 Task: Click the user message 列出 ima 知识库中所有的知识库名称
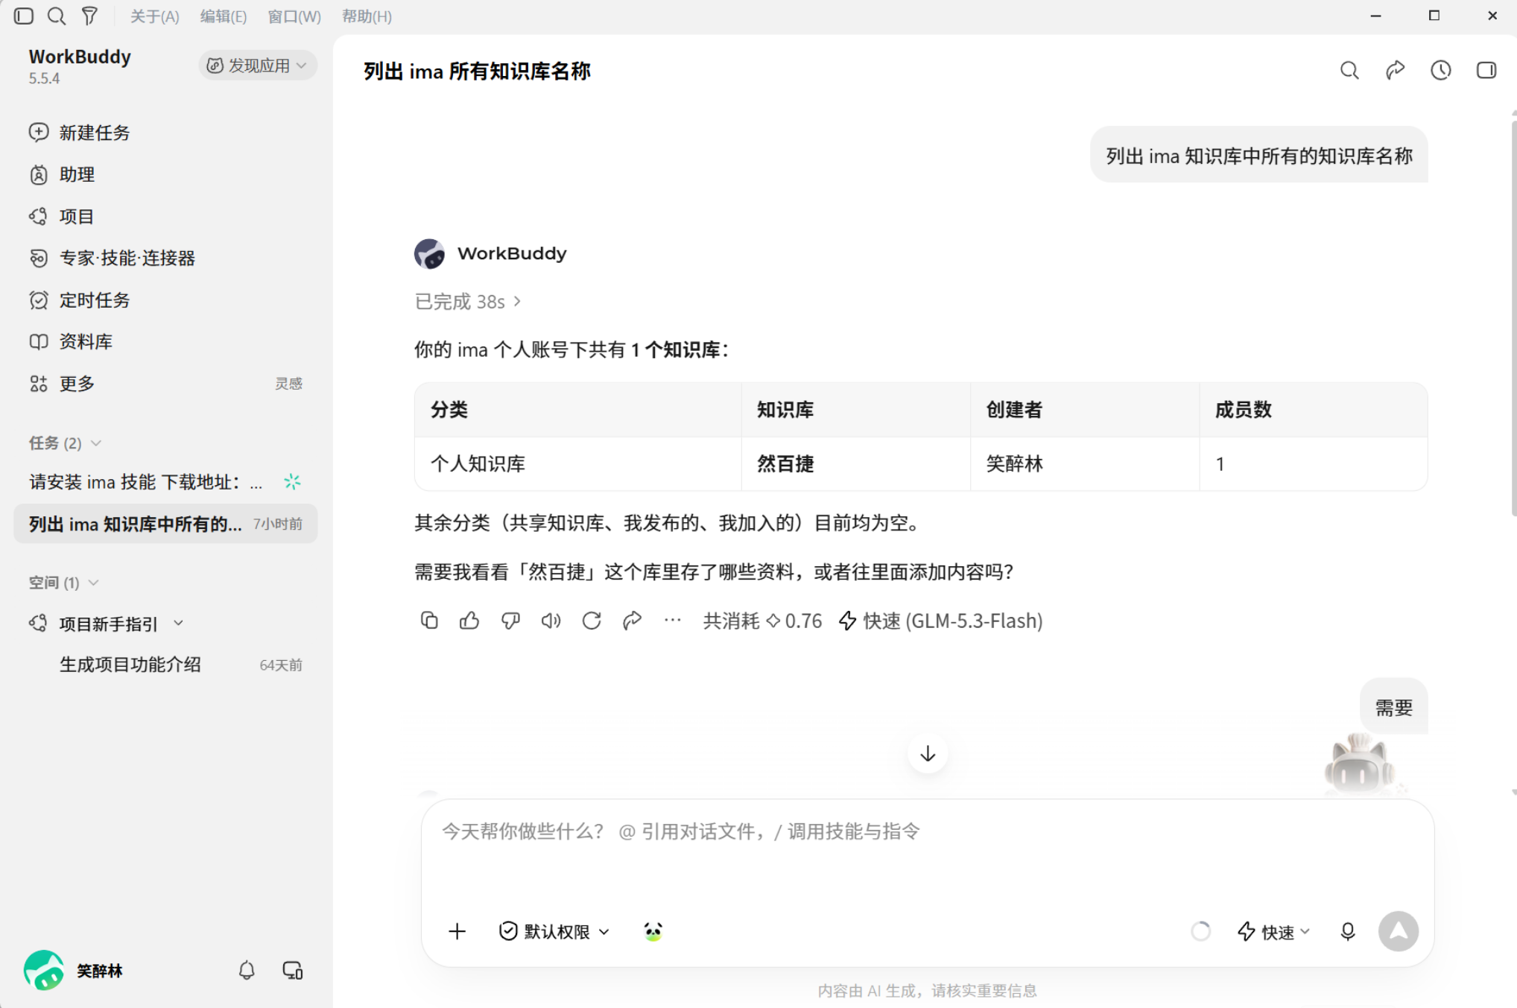pos(1258,155)
